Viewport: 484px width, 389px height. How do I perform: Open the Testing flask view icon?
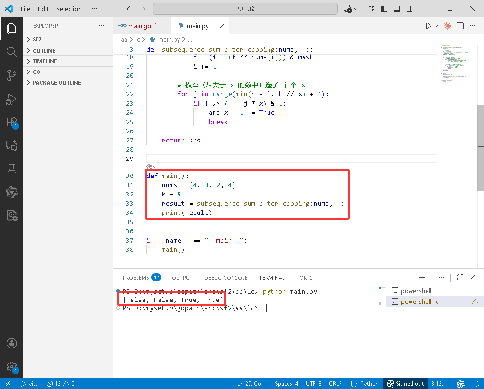click(11, 169)
